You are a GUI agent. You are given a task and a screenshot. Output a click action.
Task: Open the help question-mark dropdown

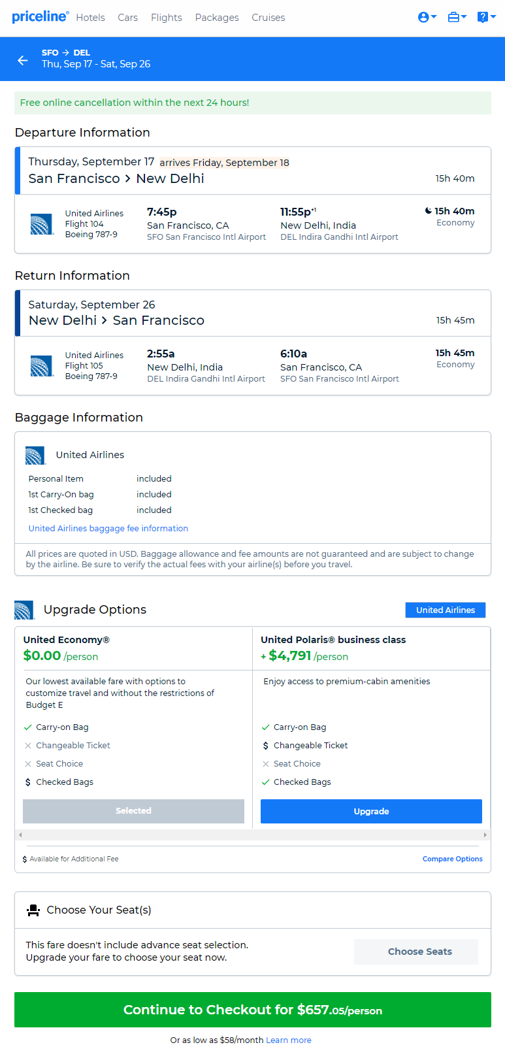pos(487,18)
